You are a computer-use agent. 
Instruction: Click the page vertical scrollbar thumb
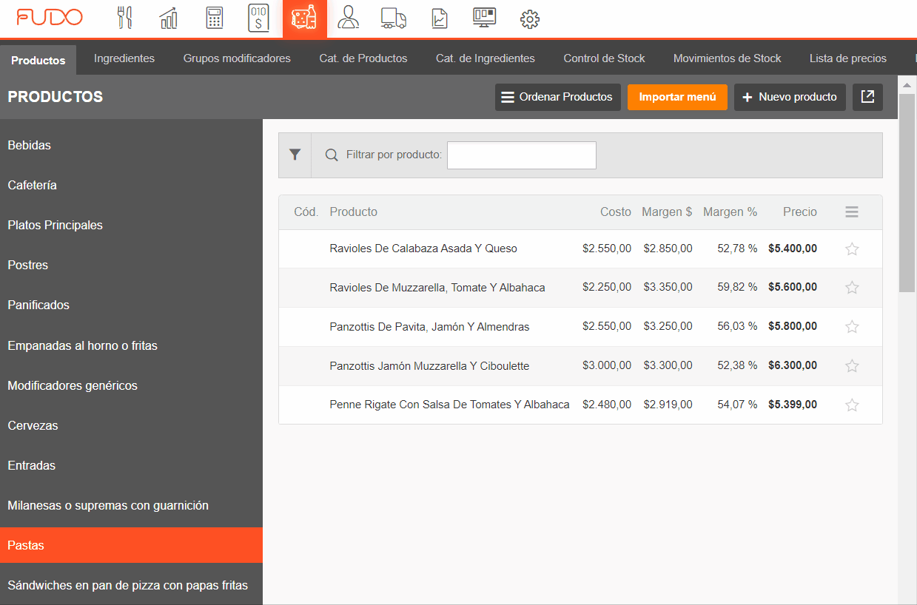(907, 194)
